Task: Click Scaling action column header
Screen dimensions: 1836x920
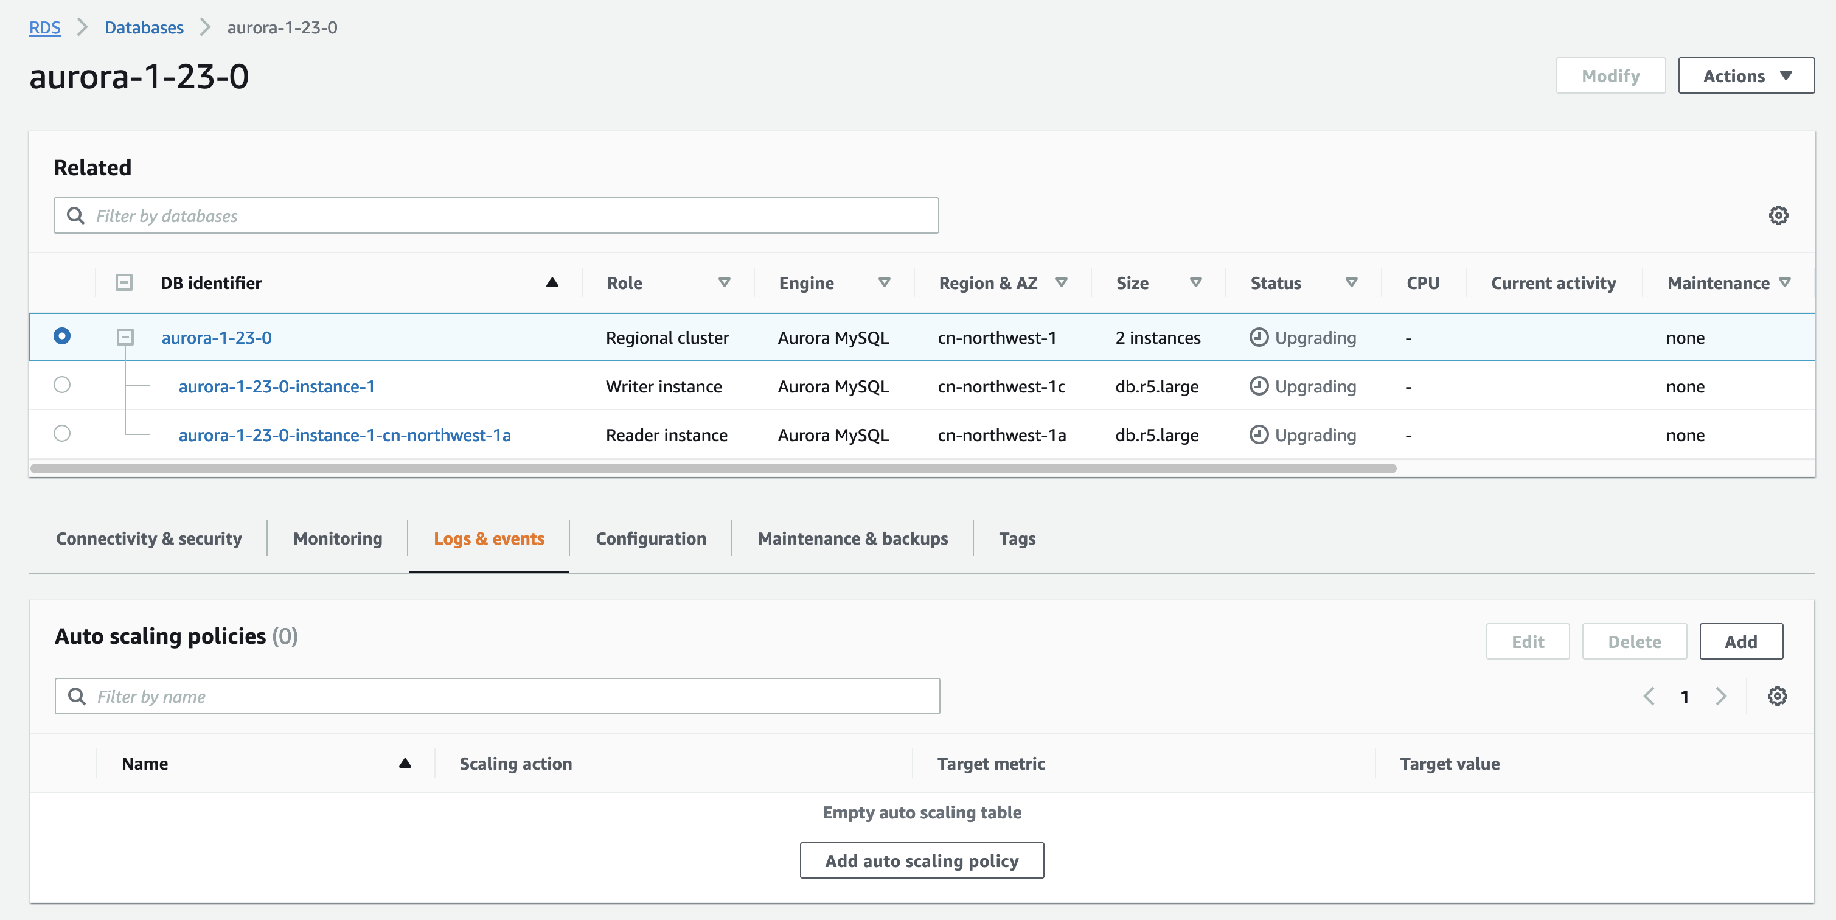Action: pos(515,763)
